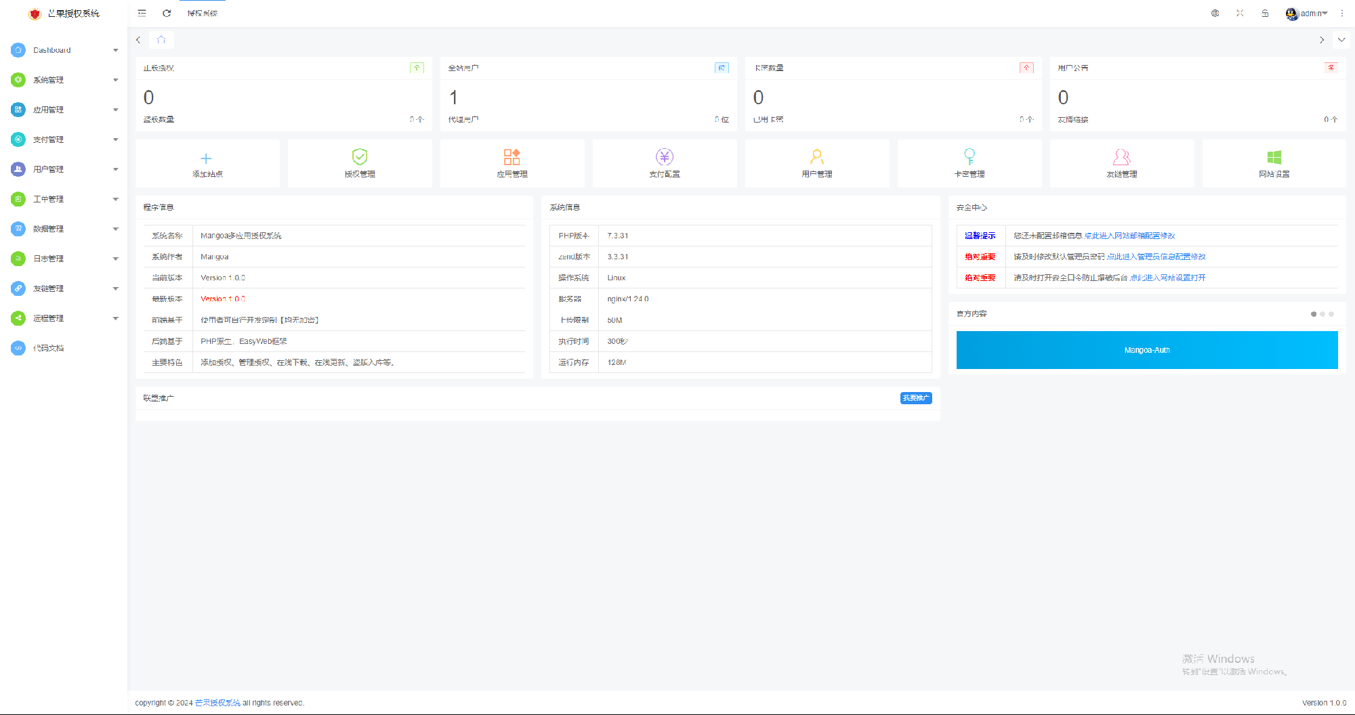The width and height of the screenshot is (1355, 715).
Task: Toggle the sidebar collapse icon in header
Action: pyautogui.click(x=142, y=13)
